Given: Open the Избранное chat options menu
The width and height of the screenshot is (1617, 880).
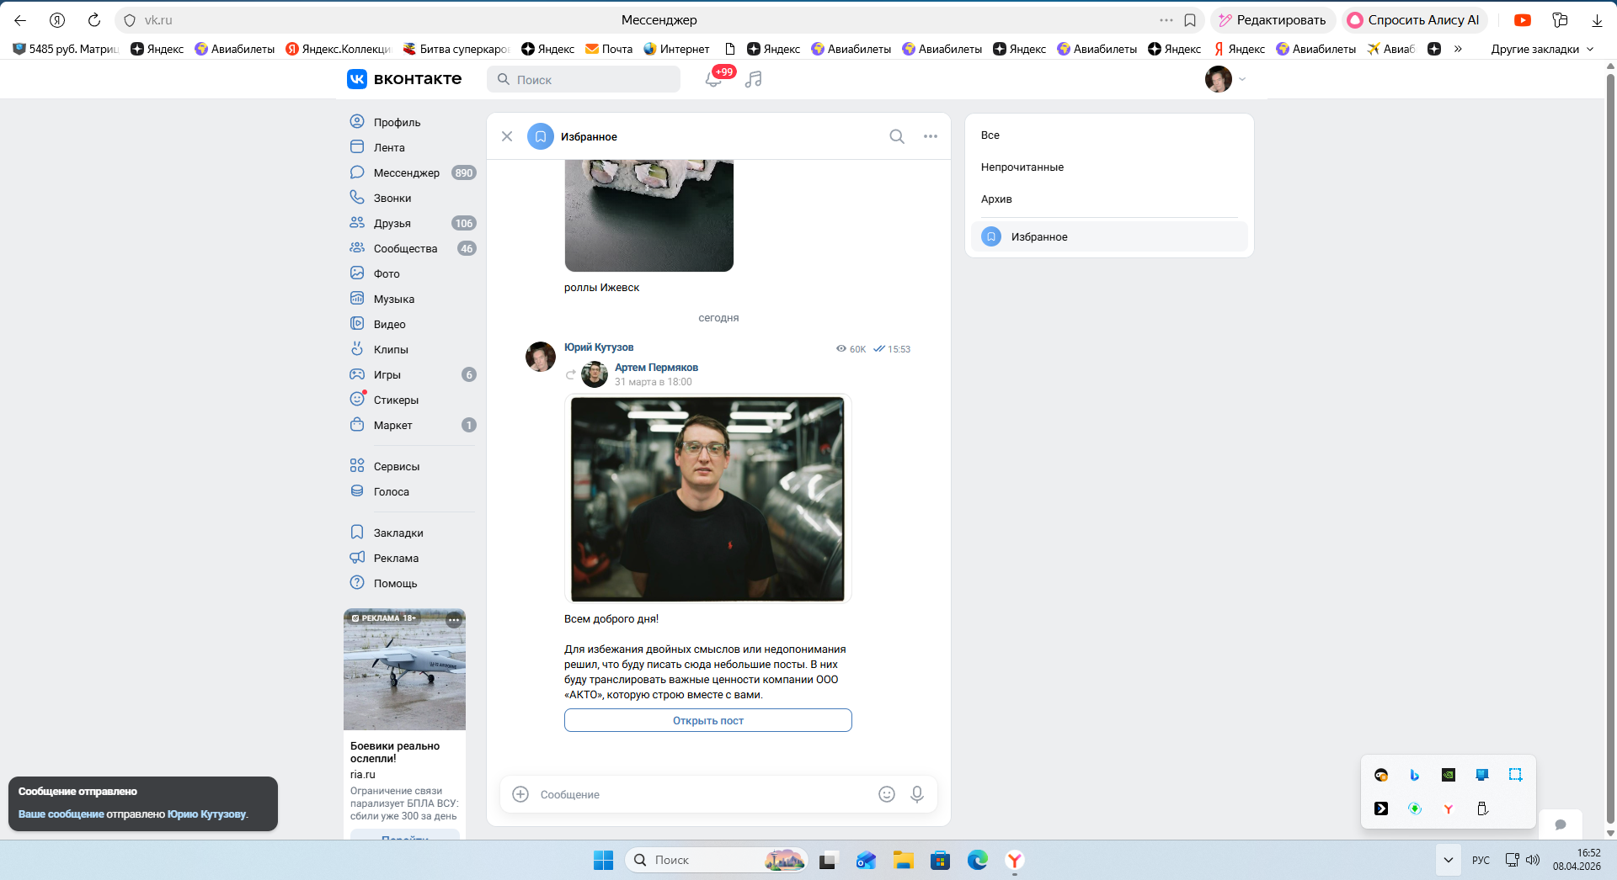Looking at the screenshot, I should [x=931, y=136].
